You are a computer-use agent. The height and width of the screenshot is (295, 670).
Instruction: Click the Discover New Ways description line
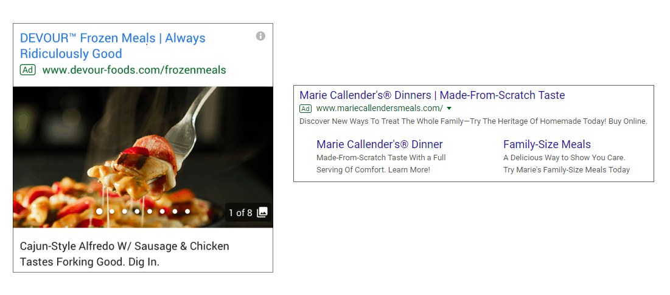coord(473,121)
